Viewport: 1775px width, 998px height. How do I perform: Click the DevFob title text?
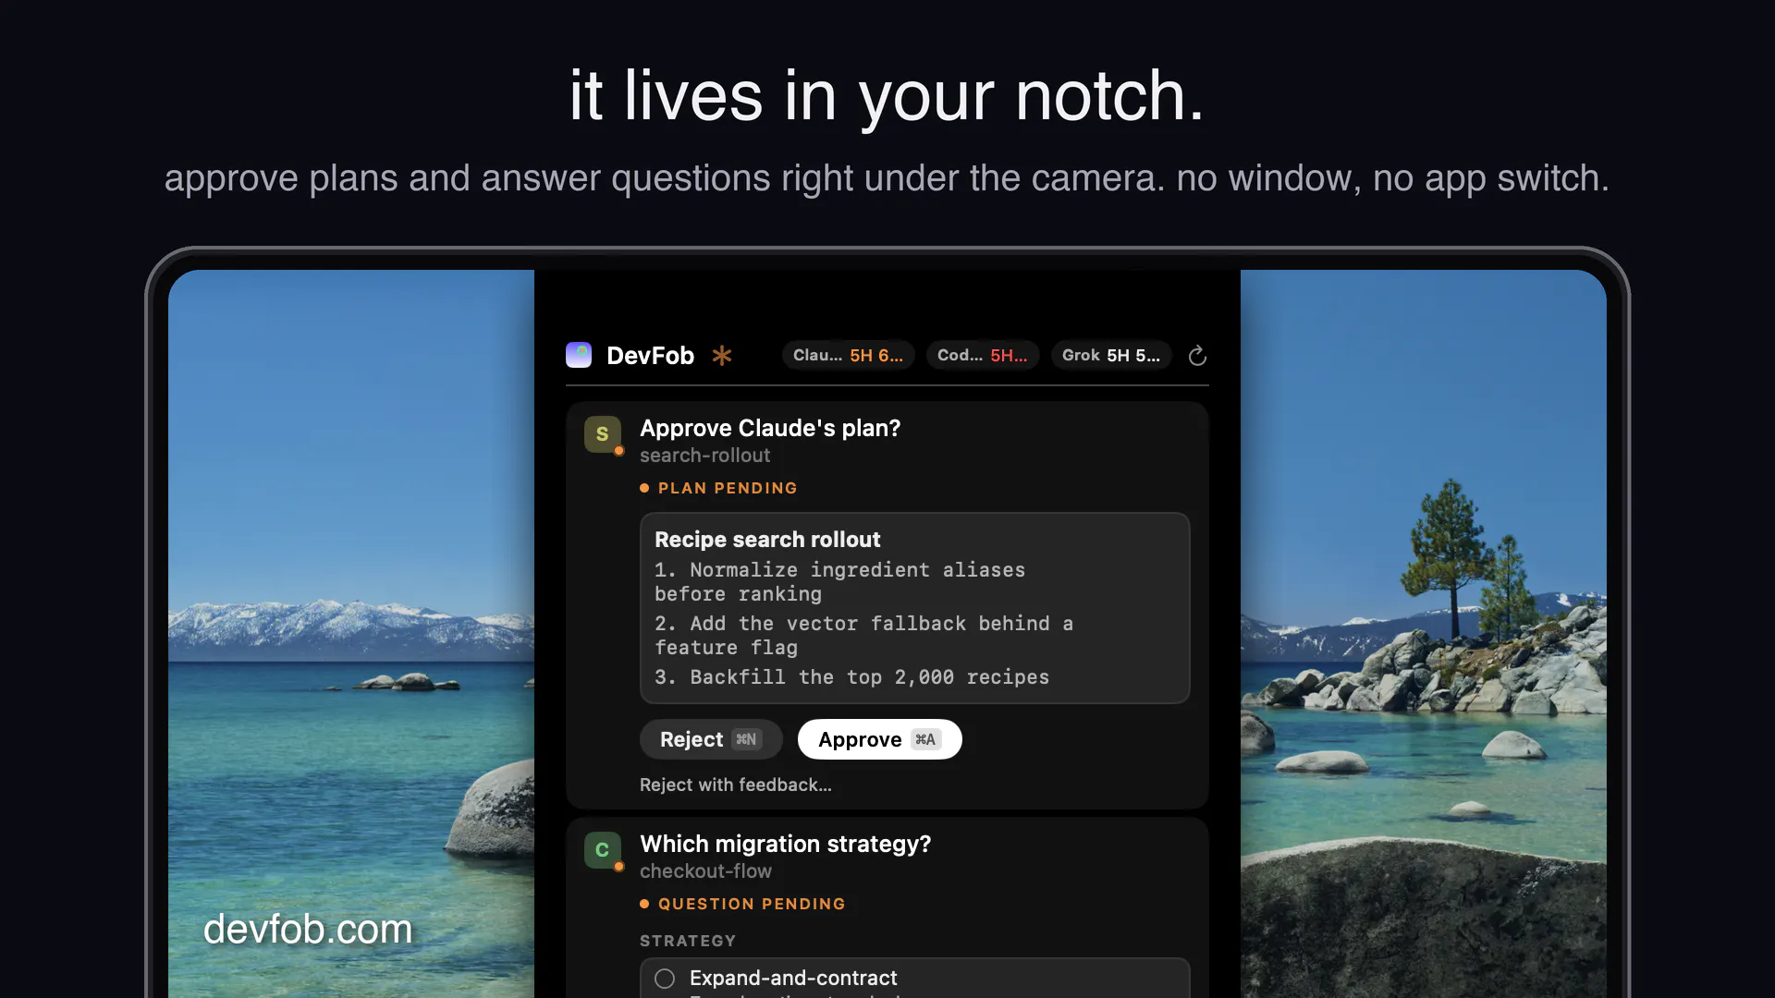tap(650, 356)
